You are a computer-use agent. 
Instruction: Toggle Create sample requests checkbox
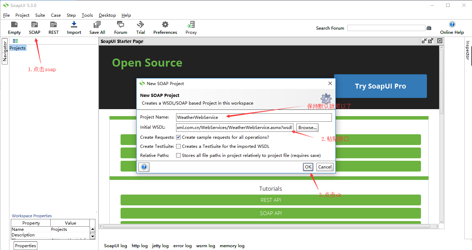(x=179, y=137)
